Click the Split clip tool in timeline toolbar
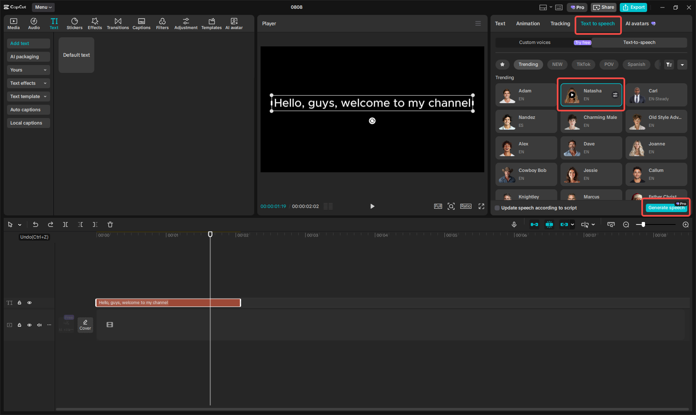696x415 pixels. tap(65, 224)
